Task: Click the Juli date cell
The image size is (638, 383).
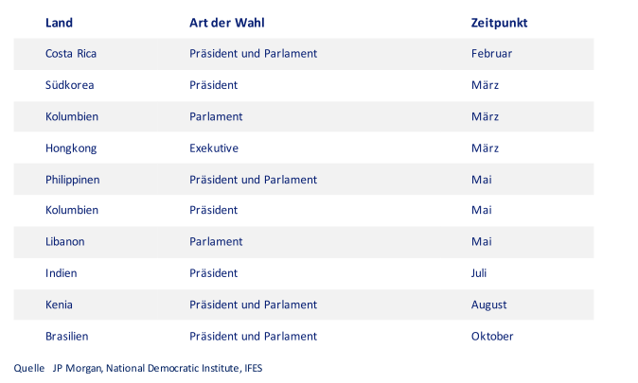Action: [x=479, y=273]
